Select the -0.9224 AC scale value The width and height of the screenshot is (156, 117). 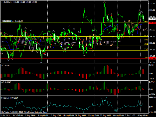pos(152,94)
